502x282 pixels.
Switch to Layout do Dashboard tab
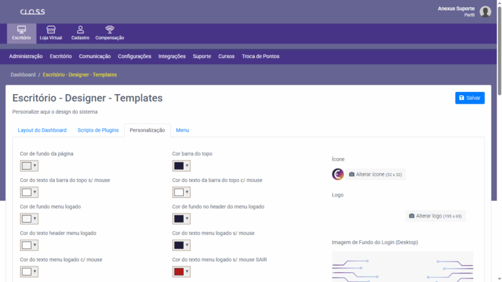[x=42, y=131]
